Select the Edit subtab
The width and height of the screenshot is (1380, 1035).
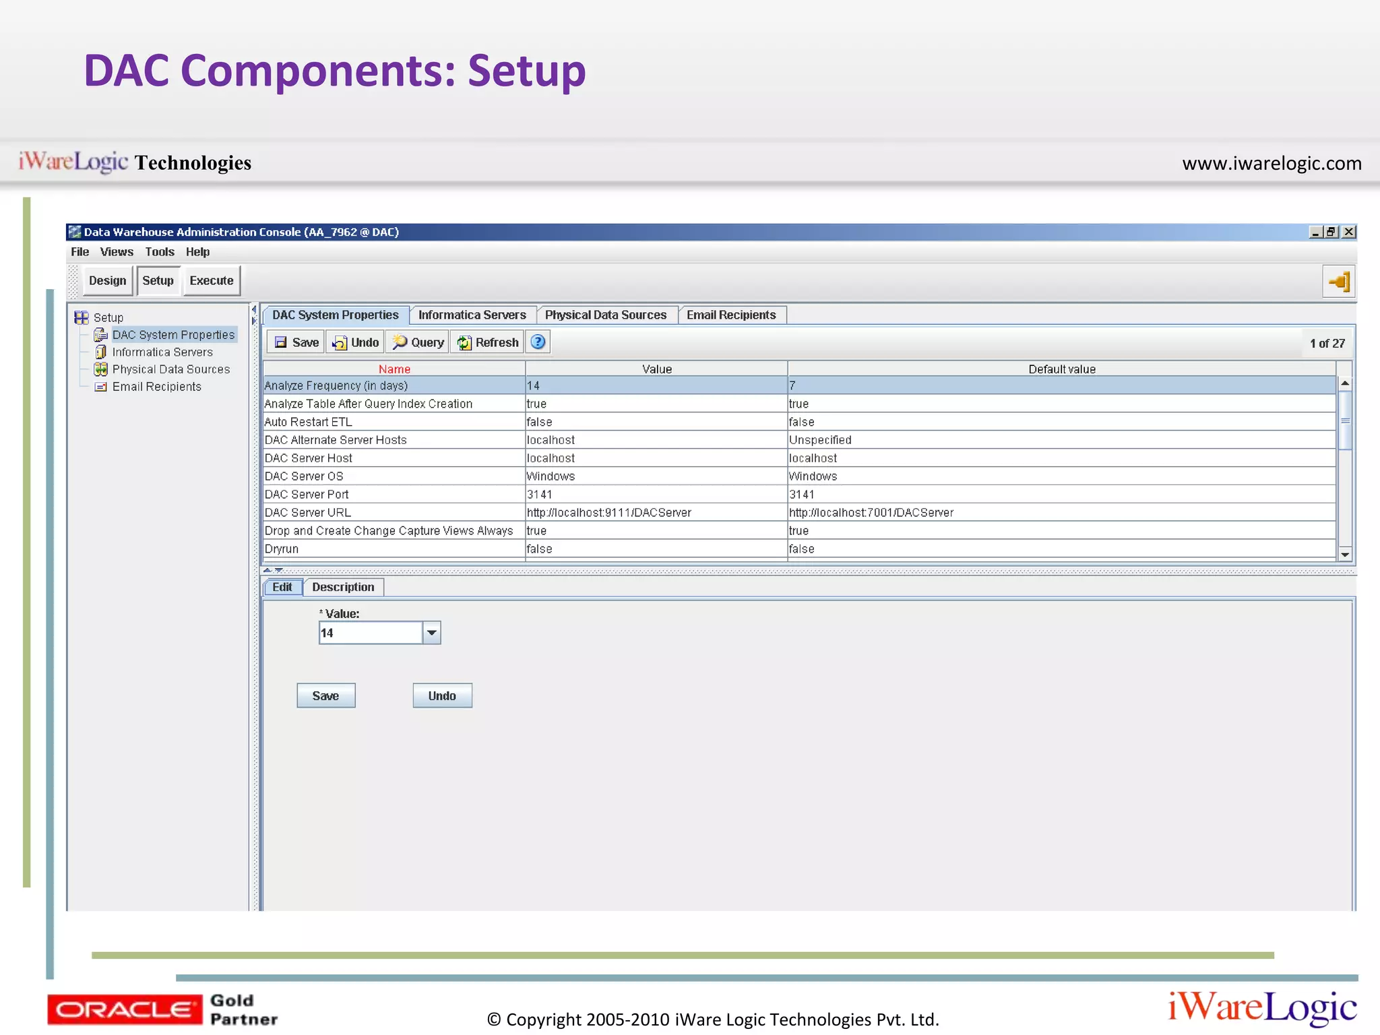click(282, 587)
